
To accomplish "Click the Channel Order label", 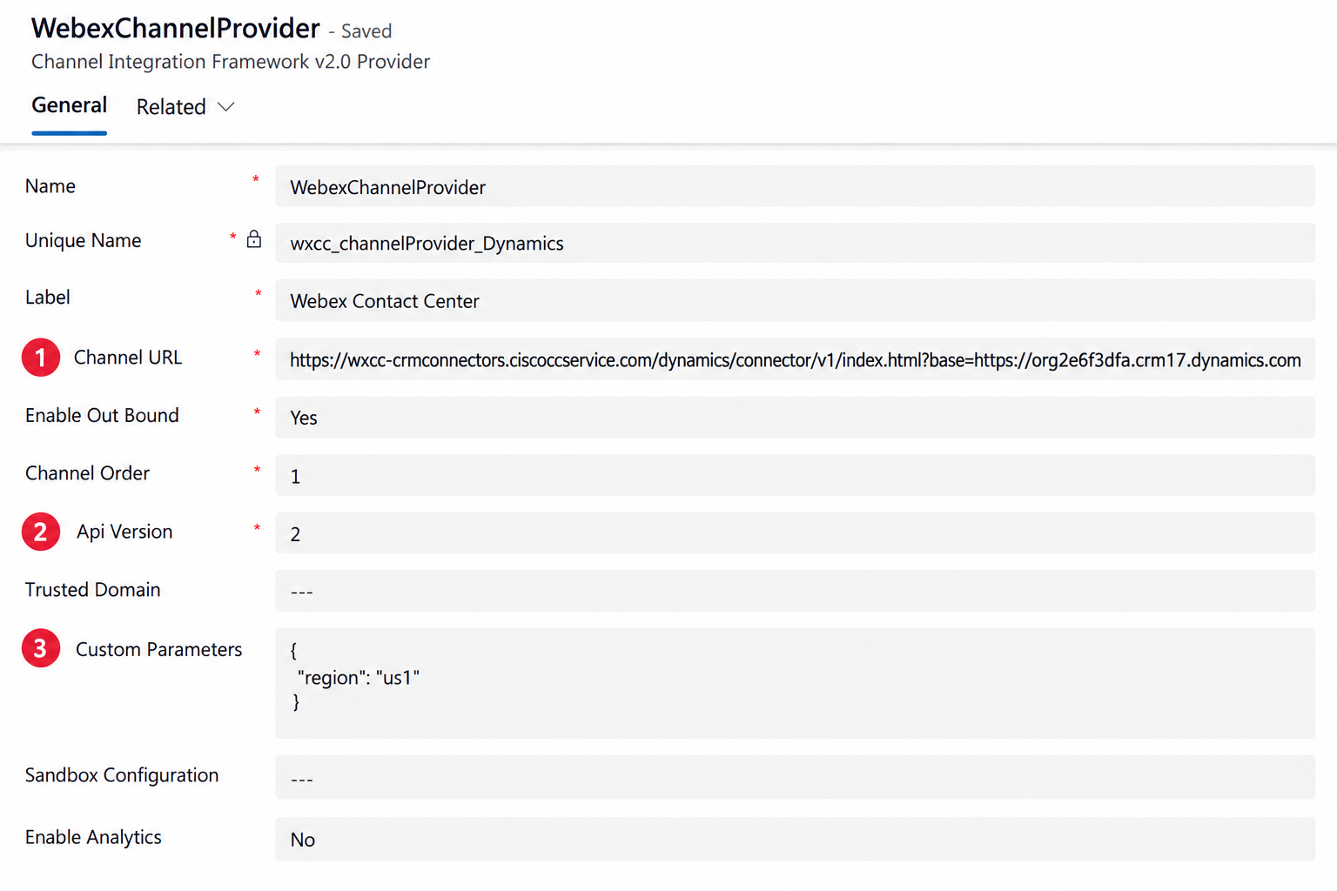I will [x=88, y=472].
